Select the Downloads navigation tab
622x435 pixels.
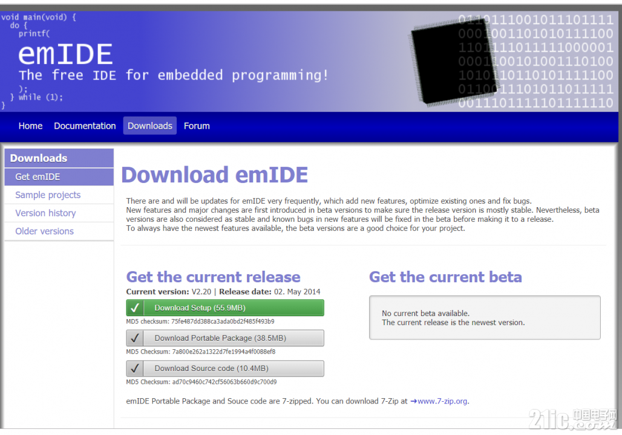pos(150,126)
